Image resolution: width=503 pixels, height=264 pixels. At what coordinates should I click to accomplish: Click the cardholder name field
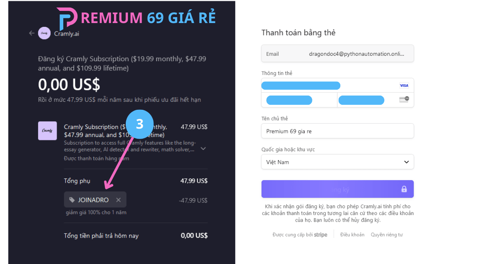coord(337,131)
